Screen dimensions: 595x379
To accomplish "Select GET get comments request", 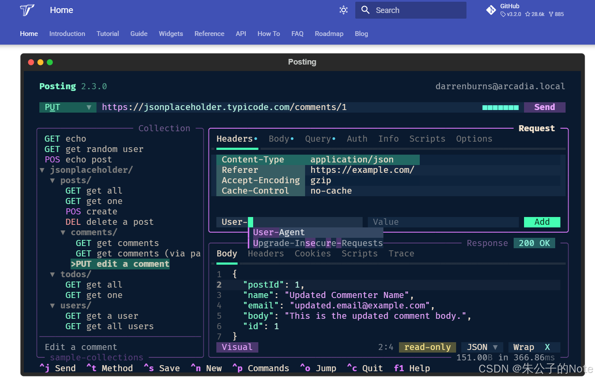I will pos(117,243).
